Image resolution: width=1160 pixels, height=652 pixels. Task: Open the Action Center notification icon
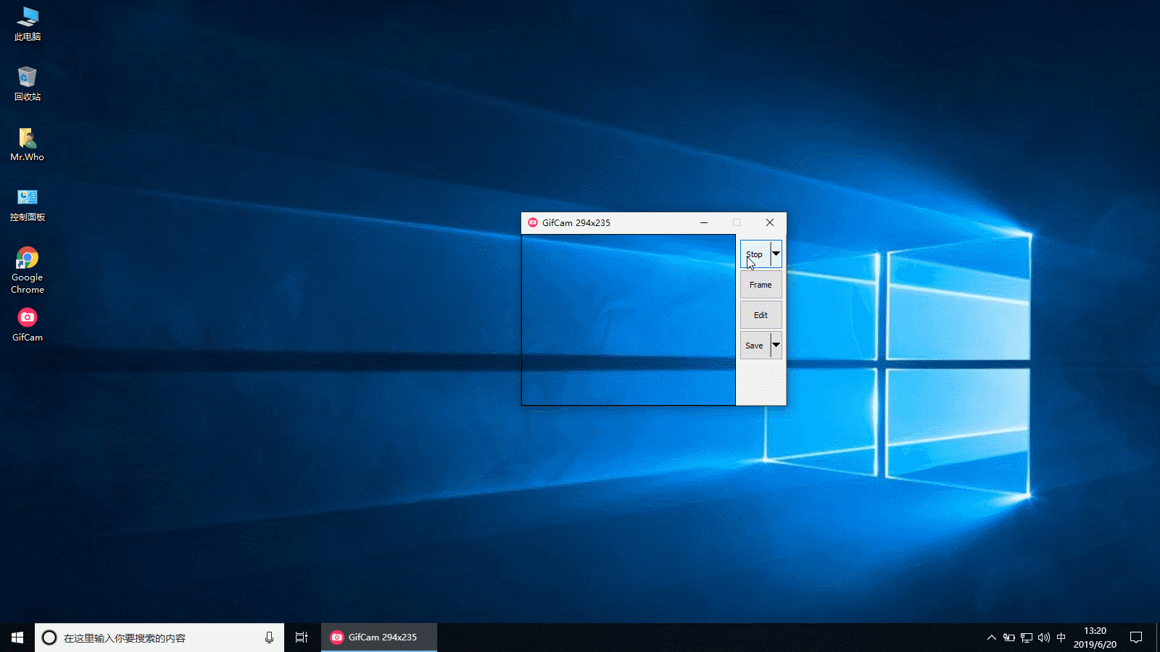pyautogui.click(x=1136, y=638)
